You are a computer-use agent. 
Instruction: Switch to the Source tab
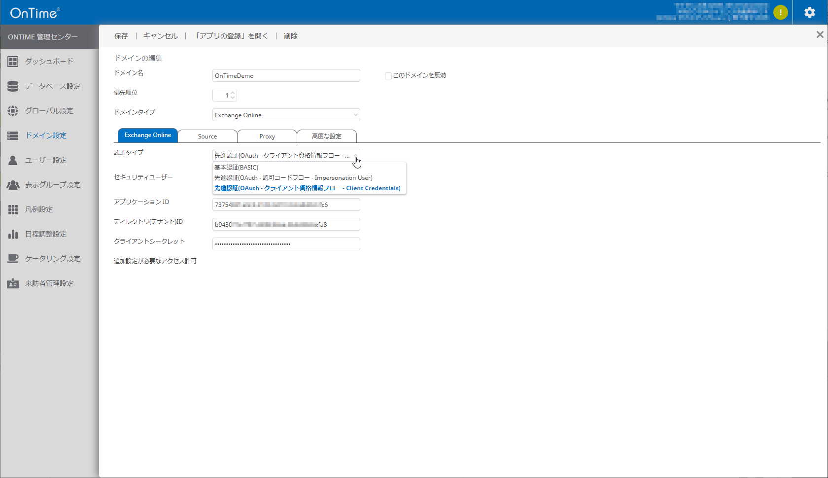(207, 137)
